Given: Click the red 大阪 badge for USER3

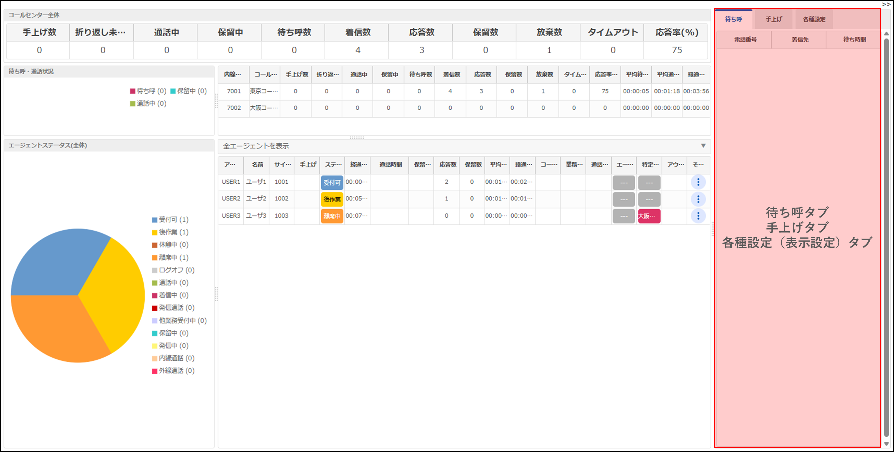Looking at the screenshot, I should 649,216.
